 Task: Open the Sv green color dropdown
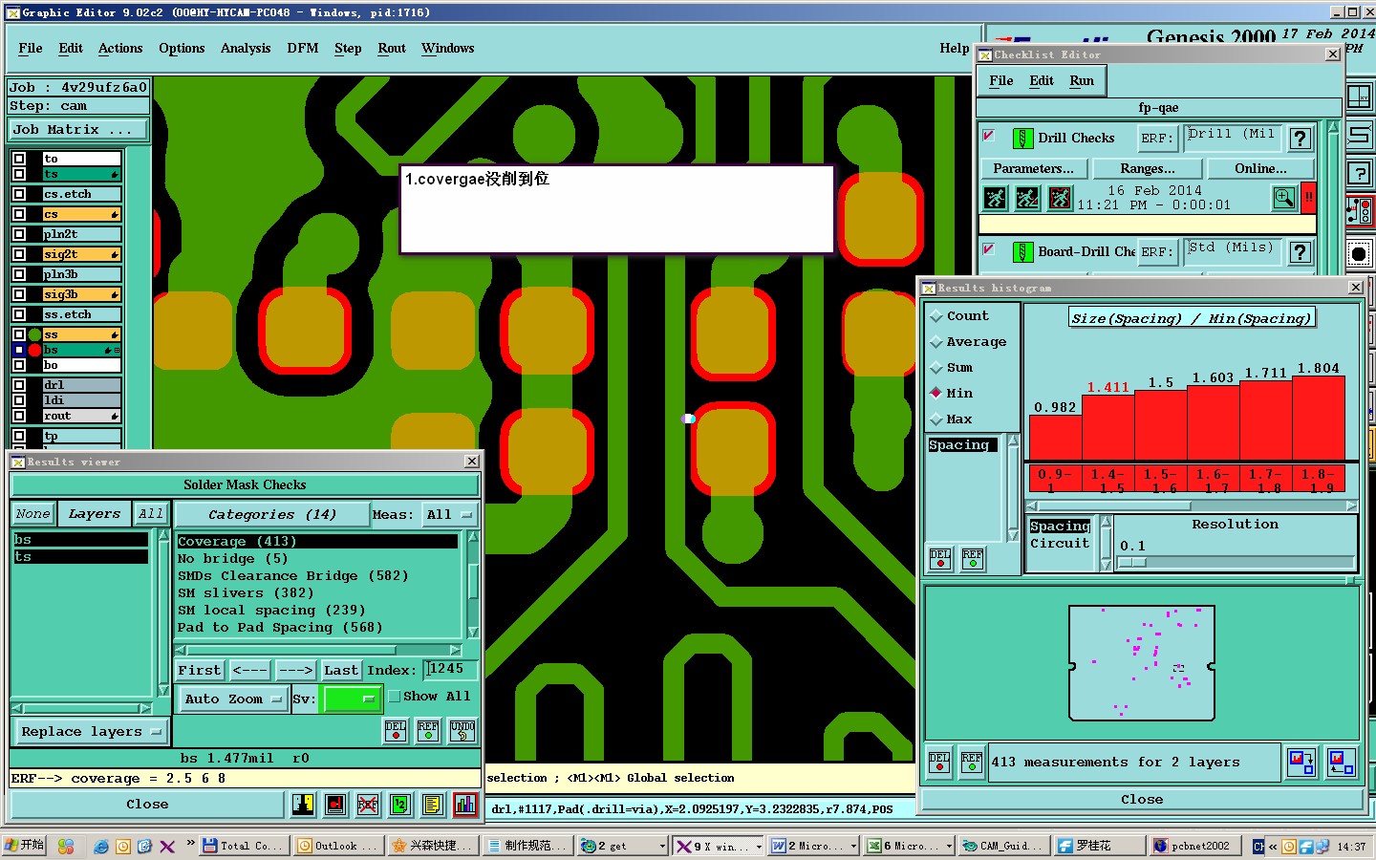click(353, 699)
